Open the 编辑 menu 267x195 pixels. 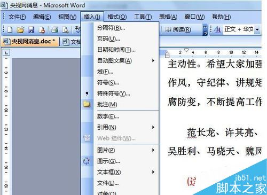click(x=42, y=17)
